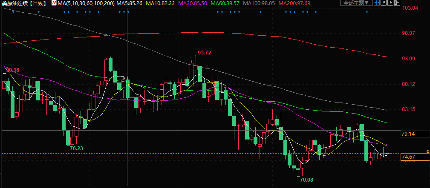Click the blue crosshair cursor icon
The height and width of the screenshot is (188, 430).
tap(377, 3)
